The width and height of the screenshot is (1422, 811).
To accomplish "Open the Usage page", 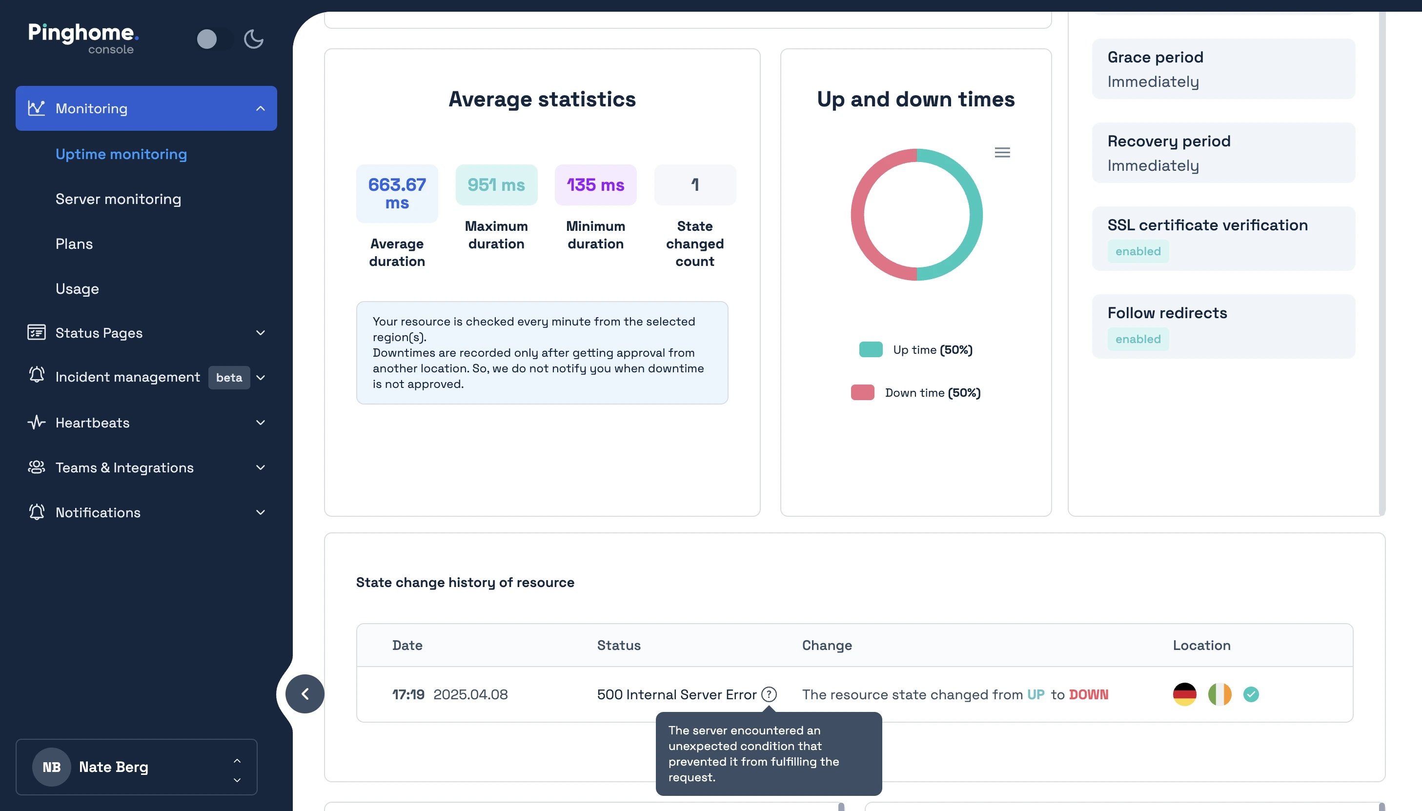I will tap(77, 288).
